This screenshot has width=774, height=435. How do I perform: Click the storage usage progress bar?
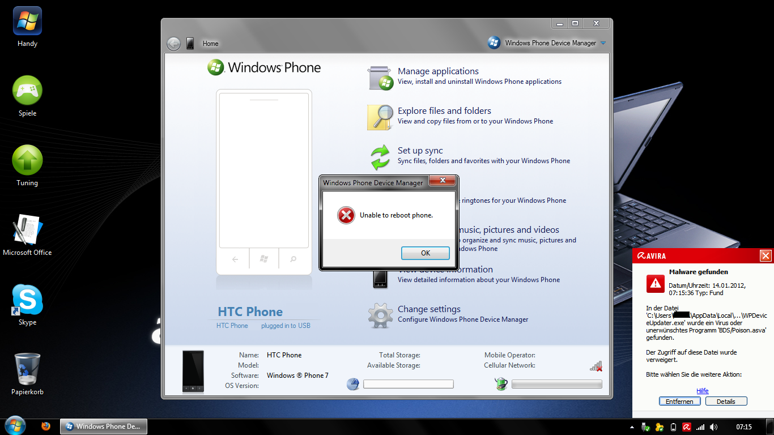409,384
